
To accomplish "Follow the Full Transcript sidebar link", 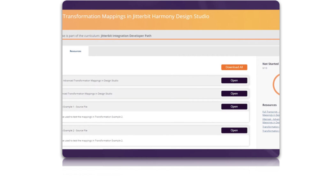I will pos(271,112).
